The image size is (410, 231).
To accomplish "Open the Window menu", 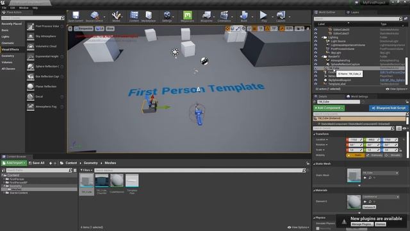I will tap(24, 8).
